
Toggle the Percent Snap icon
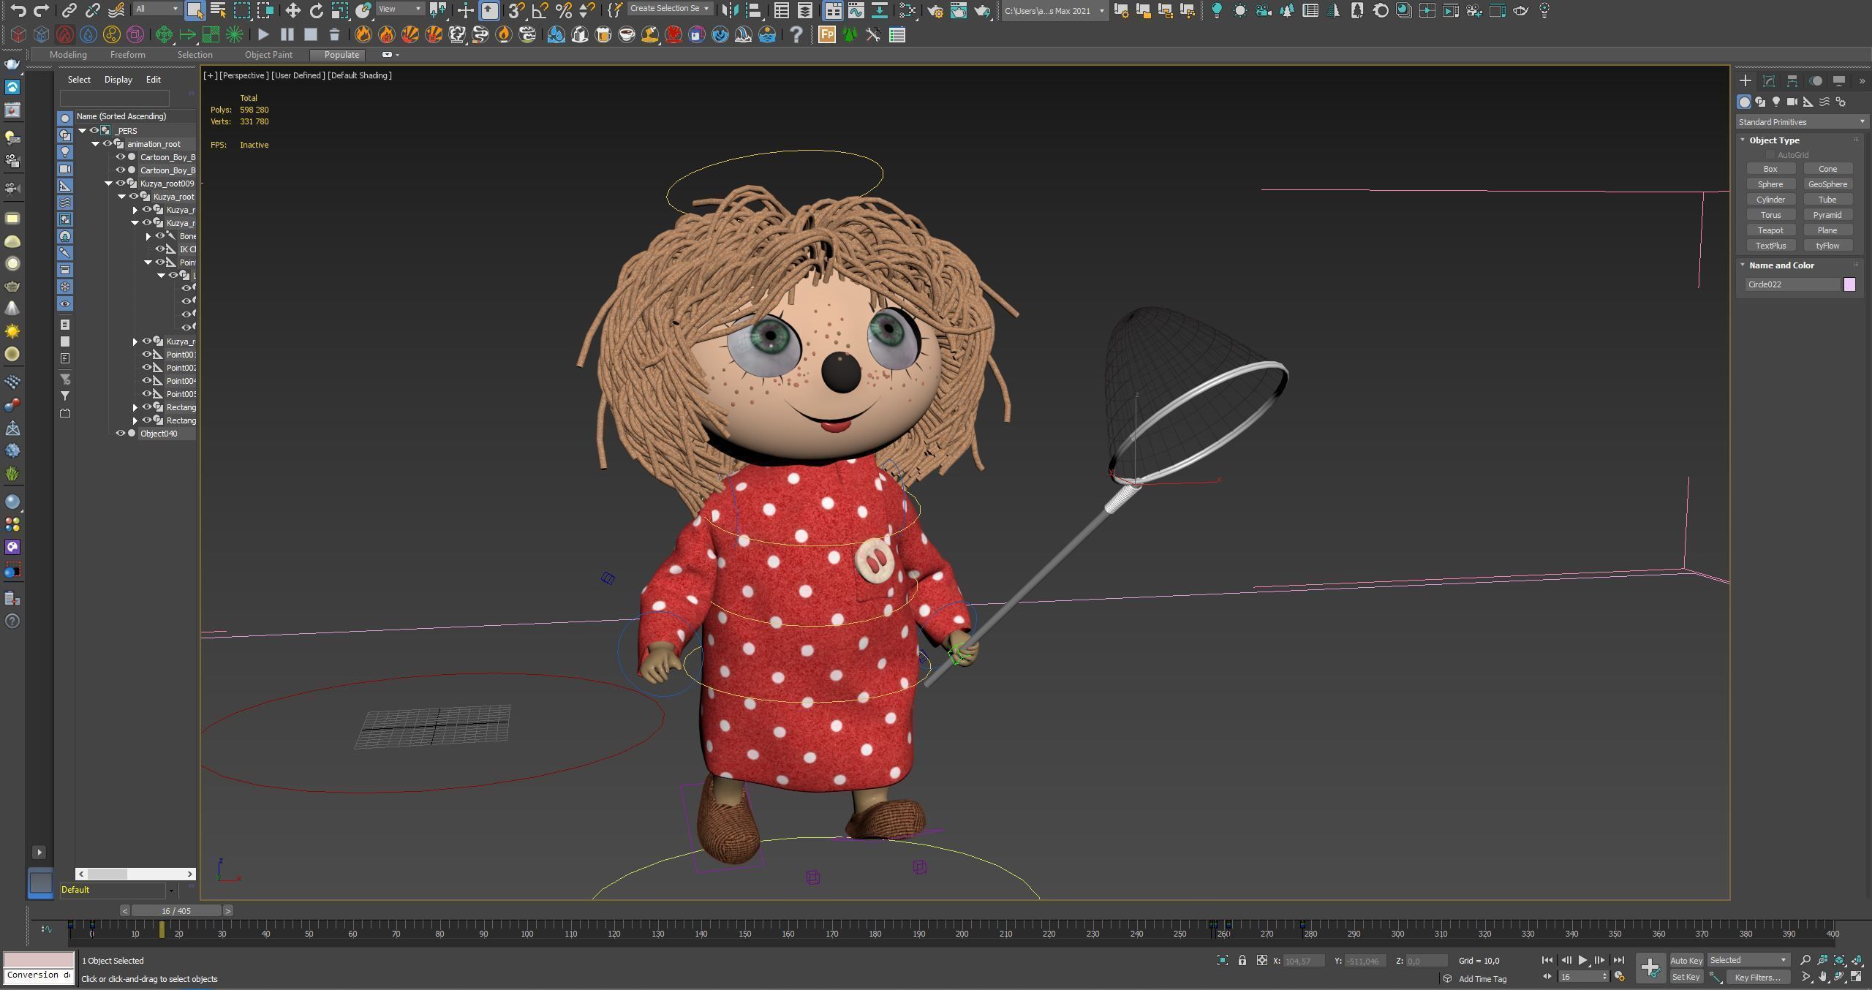(x=563, y=10)
